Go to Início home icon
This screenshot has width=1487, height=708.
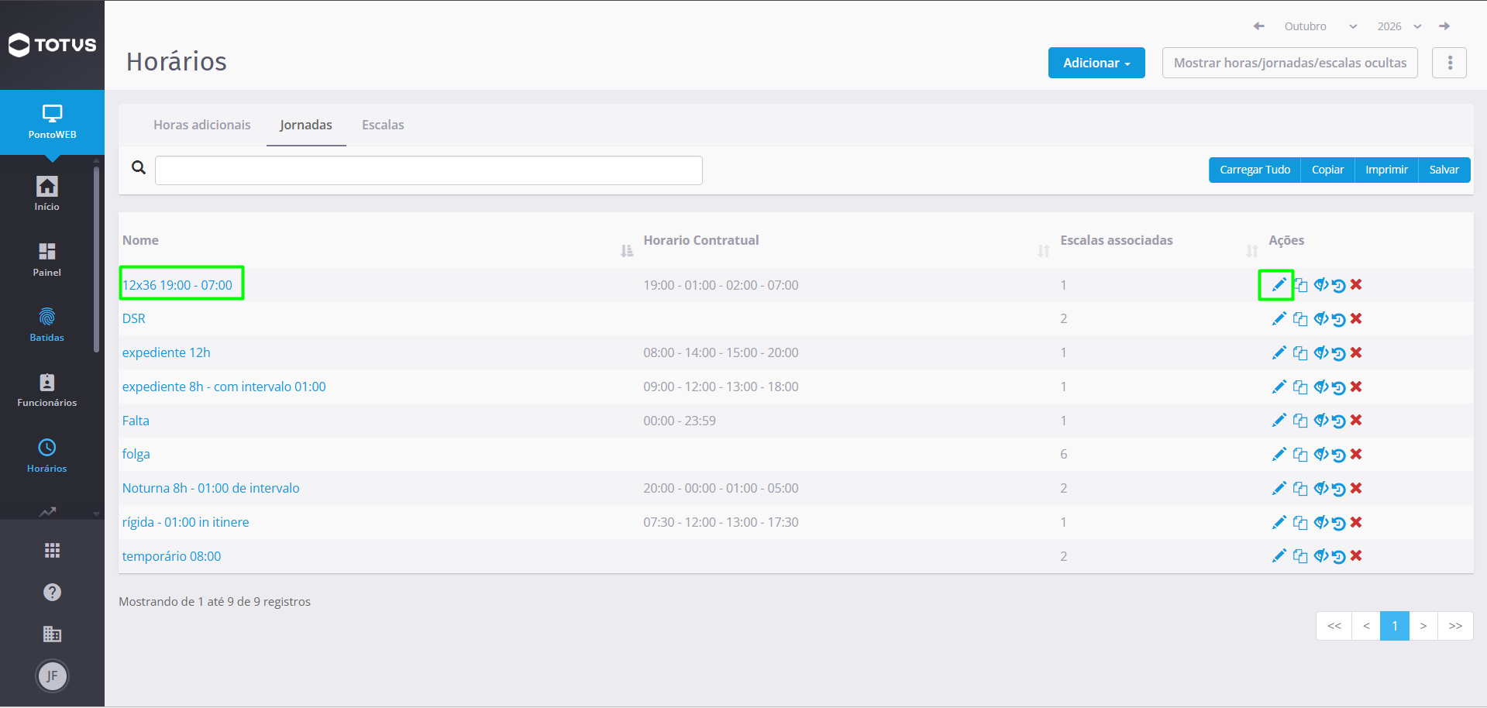46,187
